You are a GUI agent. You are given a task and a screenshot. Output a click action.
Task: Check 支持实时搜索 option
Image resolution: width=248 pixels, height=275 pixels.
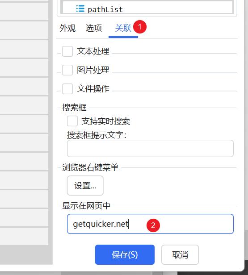point(72,121)
